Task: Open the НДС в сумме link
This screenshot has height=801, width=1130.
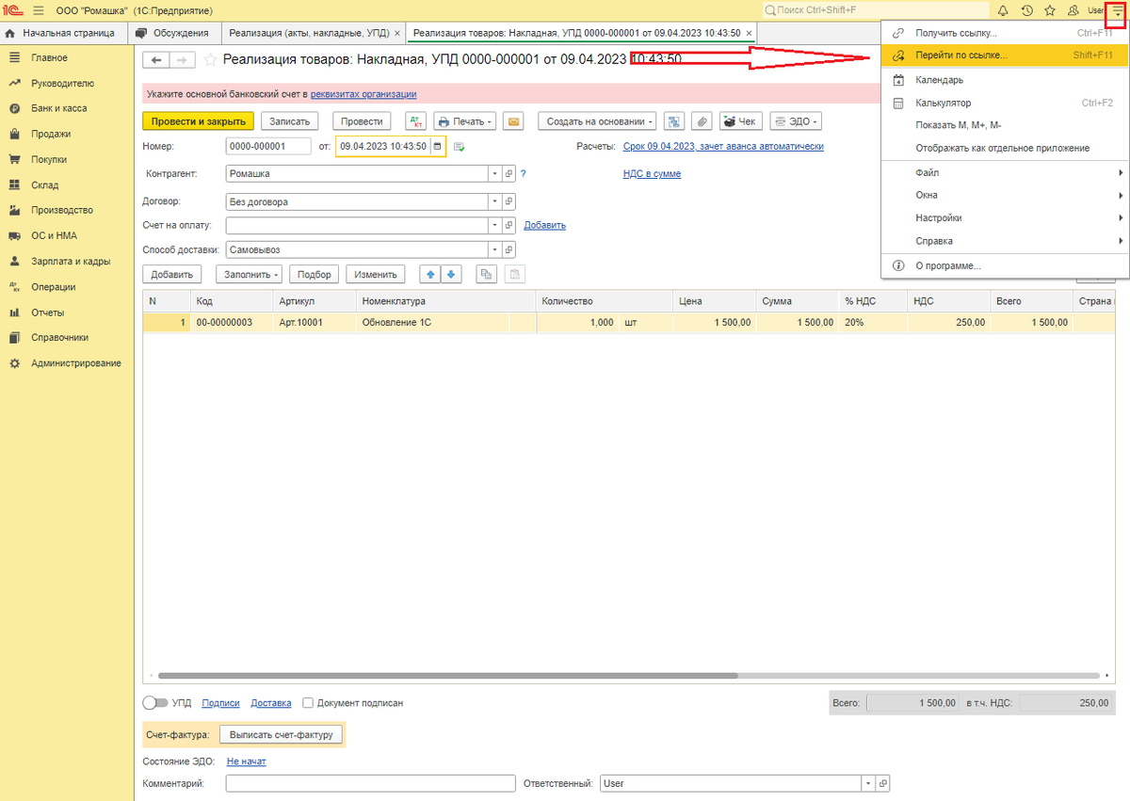Action: tap(652, 174)
